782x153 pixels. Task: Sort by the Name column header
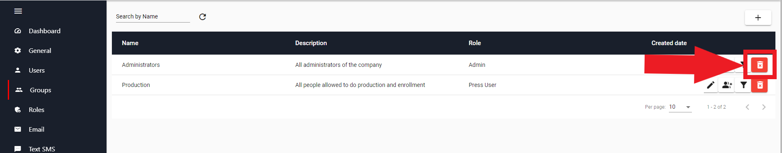130,43
